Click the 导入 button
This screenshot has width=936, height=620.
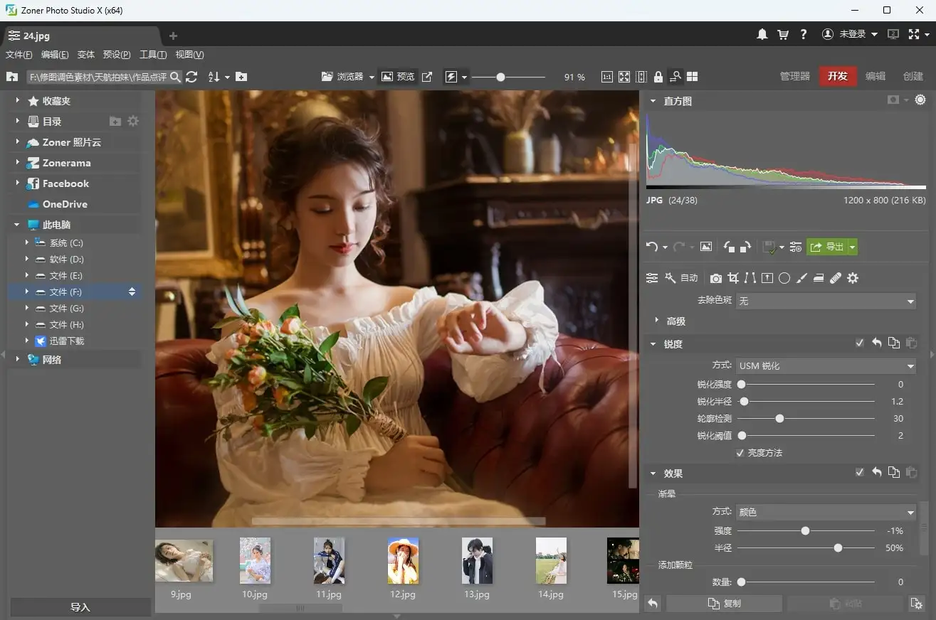click(x=80, y=607)
